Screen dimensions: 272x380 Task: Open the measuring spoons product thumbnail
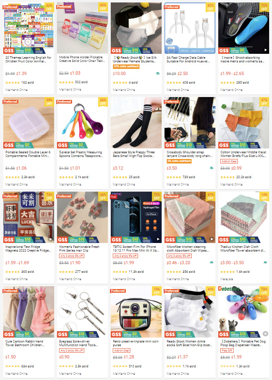[x=83, y=123]
